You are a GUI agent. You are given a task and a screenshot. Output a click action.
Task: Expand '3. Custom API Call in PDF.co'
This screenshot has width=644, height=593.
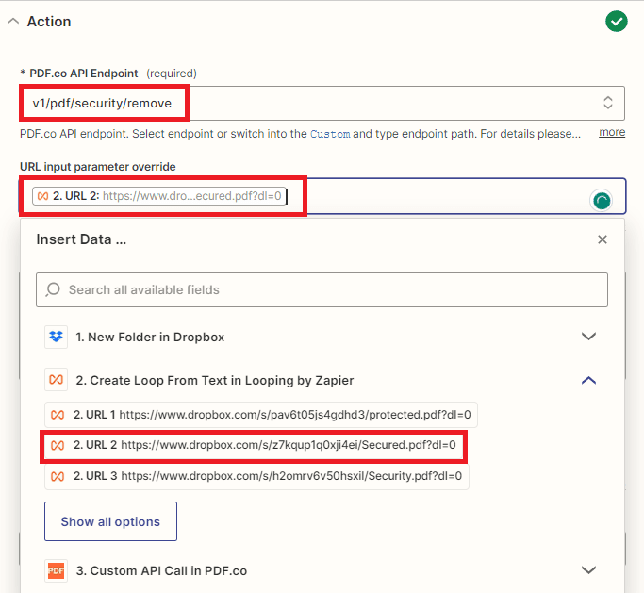[588, 570]
